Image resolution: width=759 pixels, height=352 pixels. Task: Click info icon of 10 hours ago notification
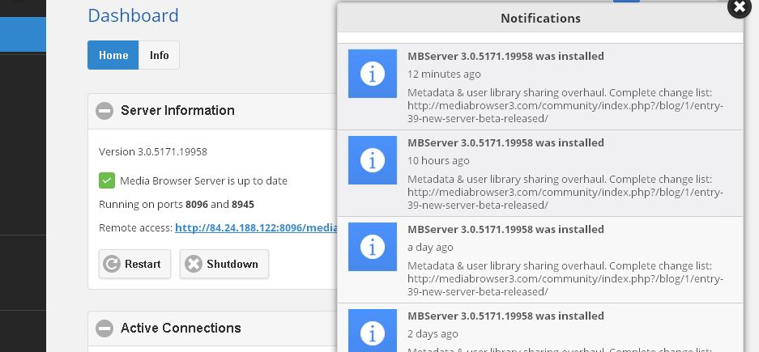372,160
